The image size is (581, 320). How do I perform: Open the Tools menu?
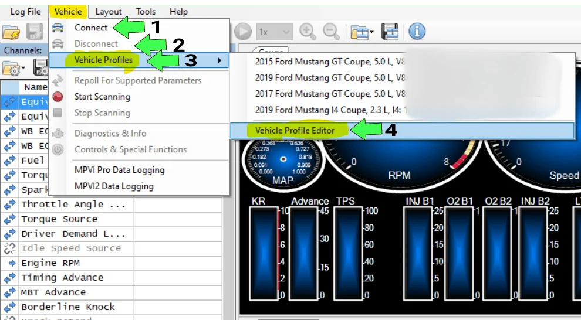coord(146,12)
